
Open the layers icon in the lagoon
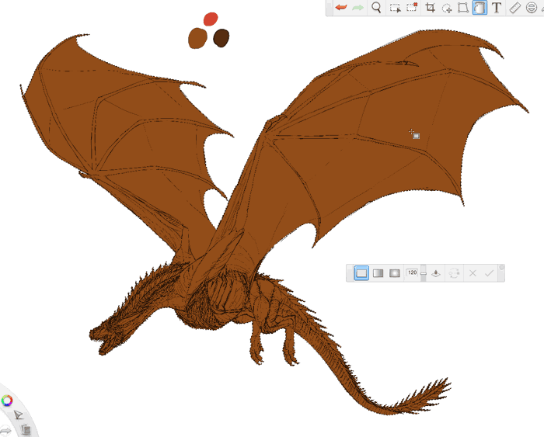click(26, 430)
